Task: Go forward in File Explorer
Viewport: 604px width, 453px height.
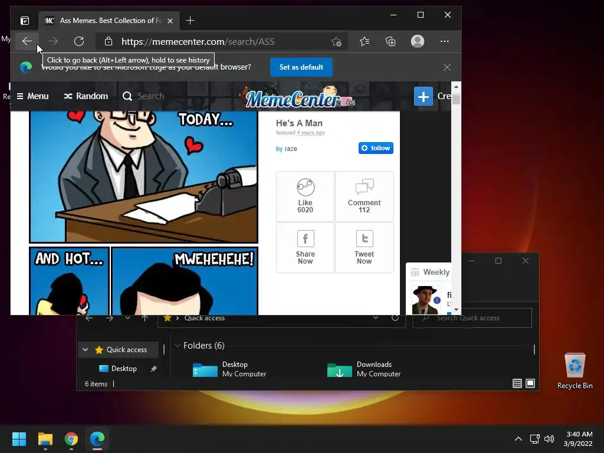Action: [x=109, y=318]
